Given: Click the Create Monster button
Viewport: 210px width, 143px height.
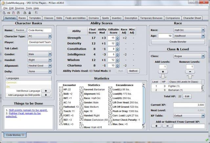Looking at the screenshot, I should (178, 42).
